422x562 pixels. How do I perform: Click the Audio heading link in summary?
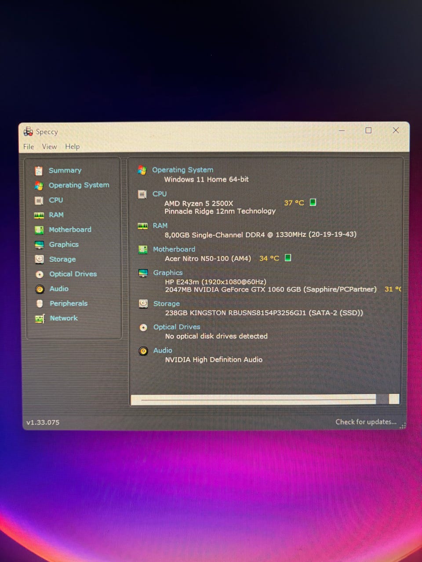tap(163, 351)
